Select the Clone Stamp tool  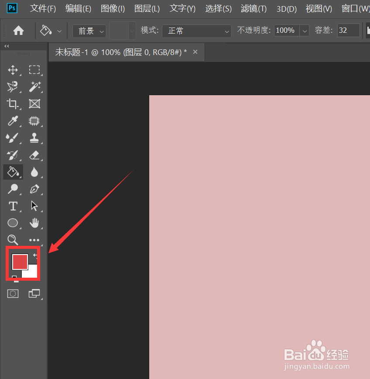click(34, 138)
